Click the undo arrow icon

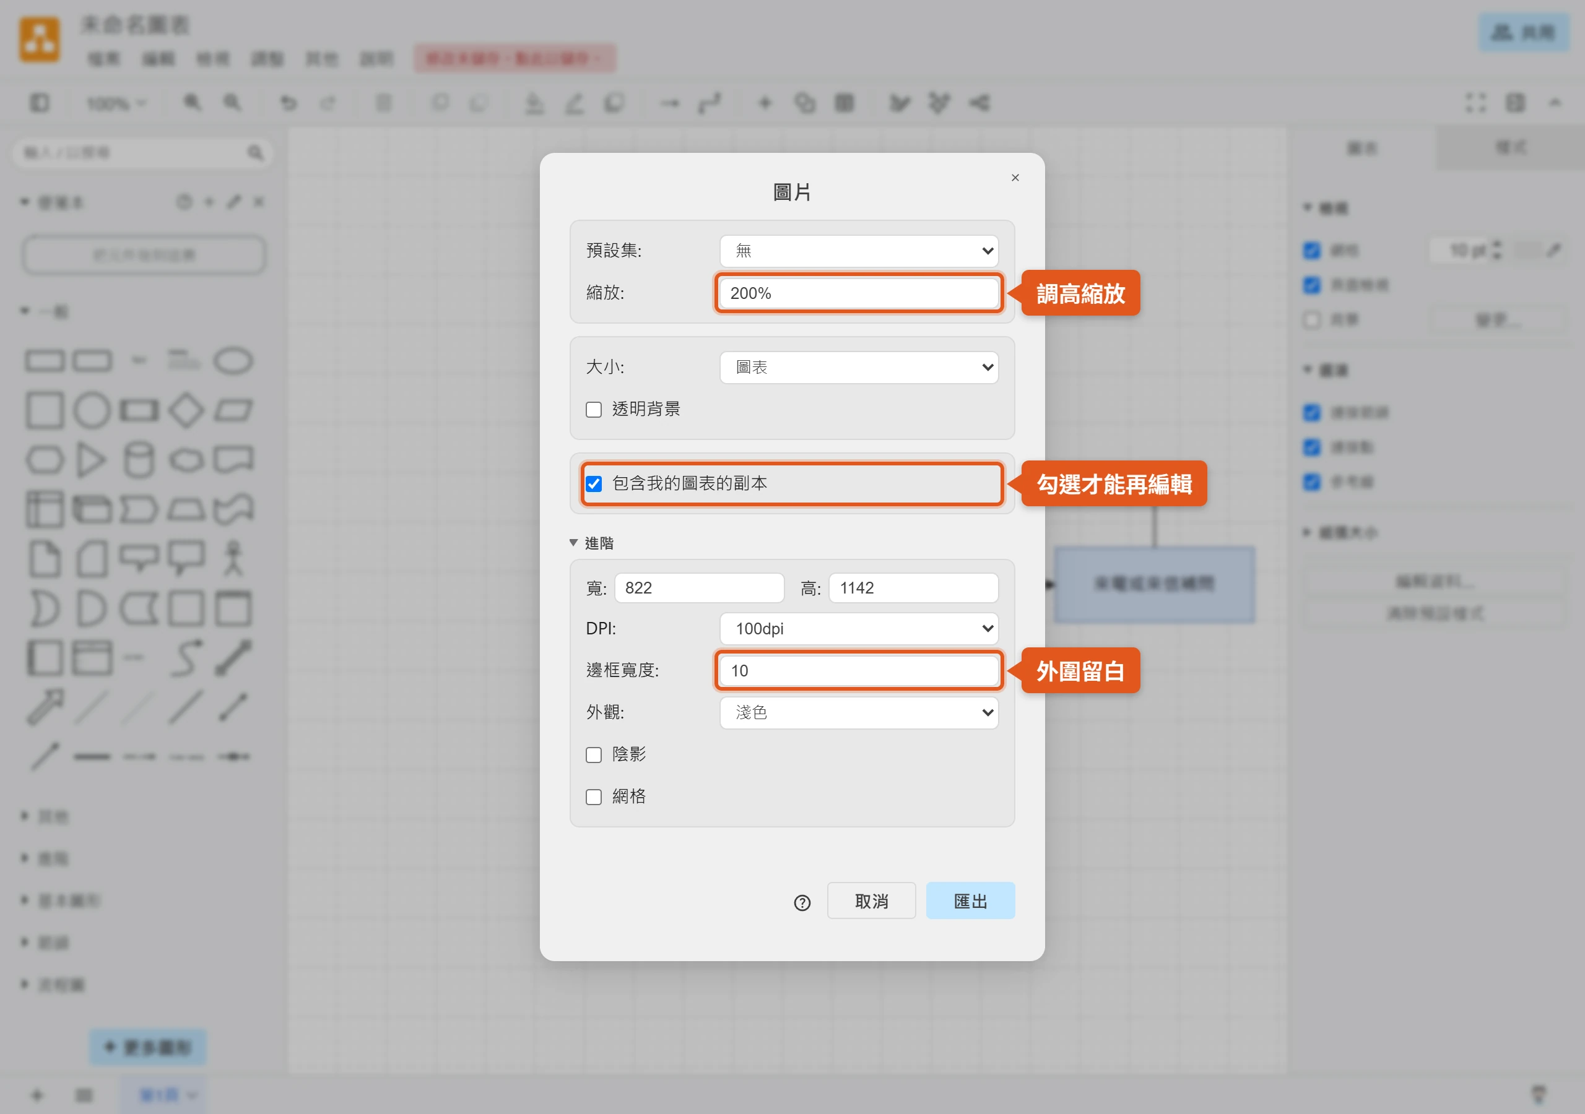(289, 103)
